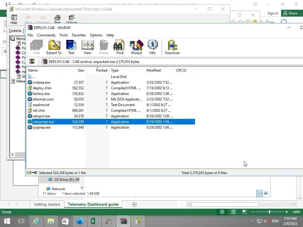Click the Add toolbar icon
The image size is (303, 227).
tap(36, 47)
